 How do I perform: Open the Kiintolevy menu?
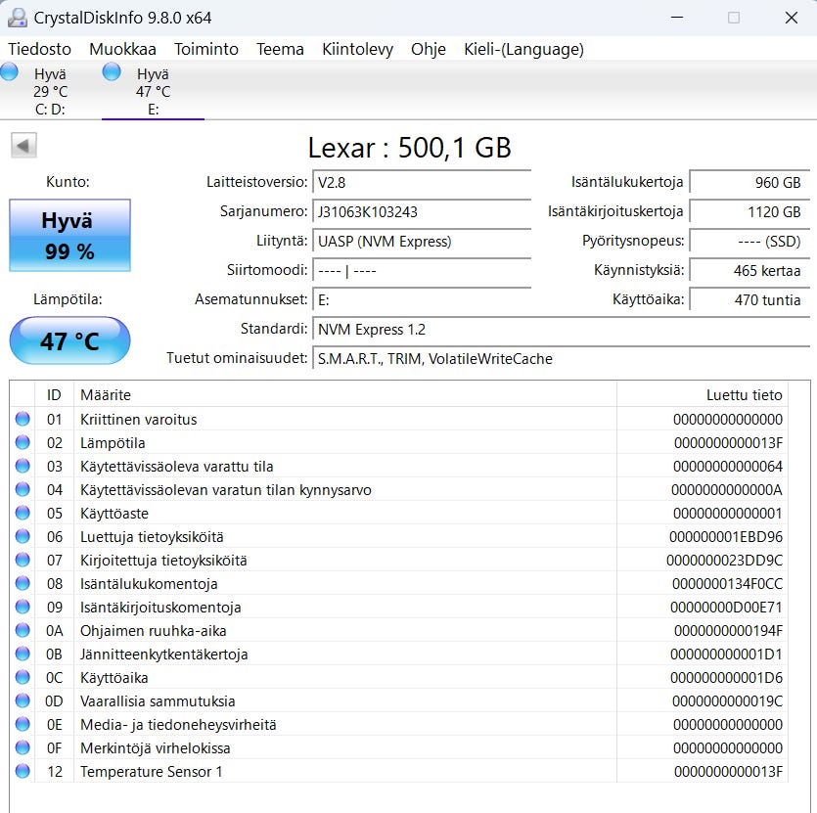coord(357,49)
